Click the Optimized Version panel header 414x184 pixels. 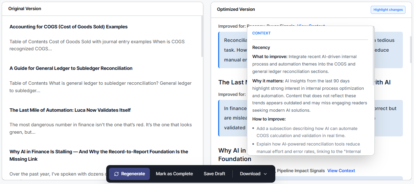tap(236, 9)
